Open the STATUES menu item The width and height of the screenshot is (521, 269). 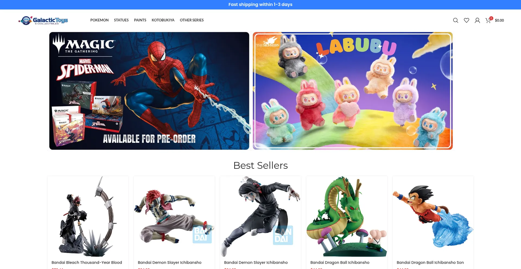tap(121, 20)
